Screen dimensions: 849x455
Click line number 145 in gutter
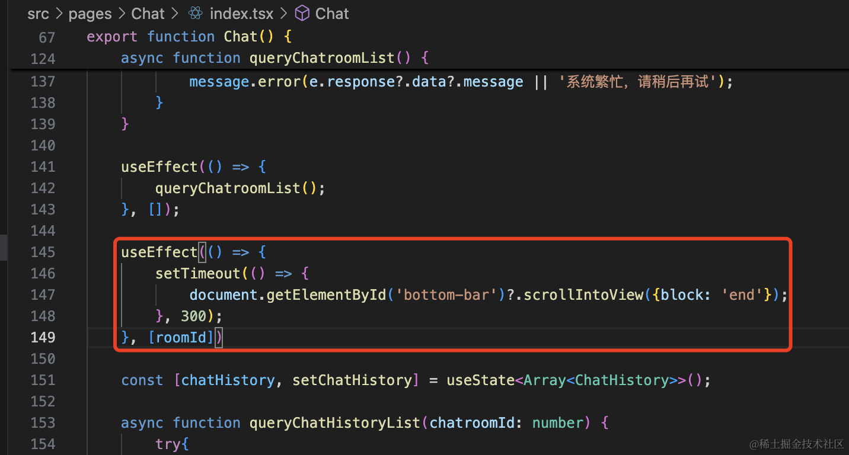click(43, 252)
